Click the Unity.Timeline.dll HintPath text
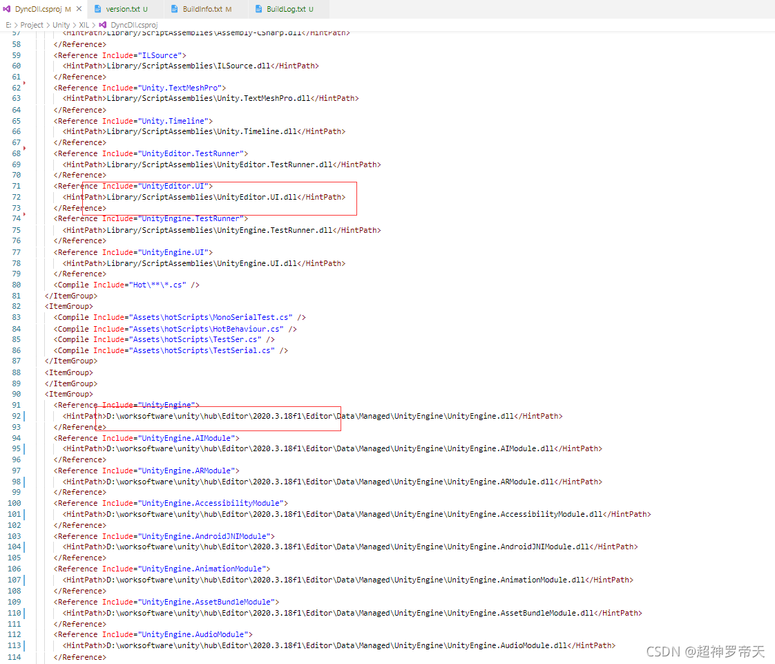Screen dimensions: 775x664 tap(204, 131)
